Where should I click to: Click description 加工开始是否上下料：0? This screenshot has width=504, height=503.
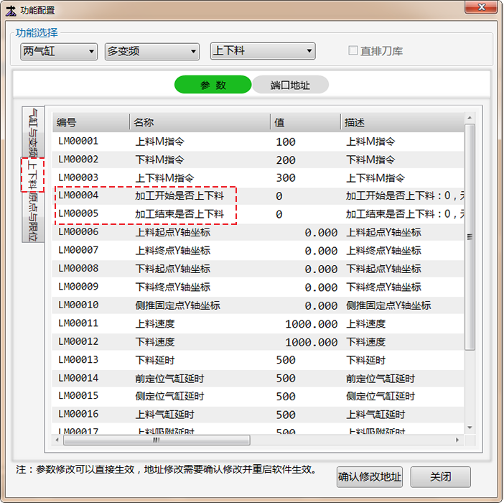405,195
